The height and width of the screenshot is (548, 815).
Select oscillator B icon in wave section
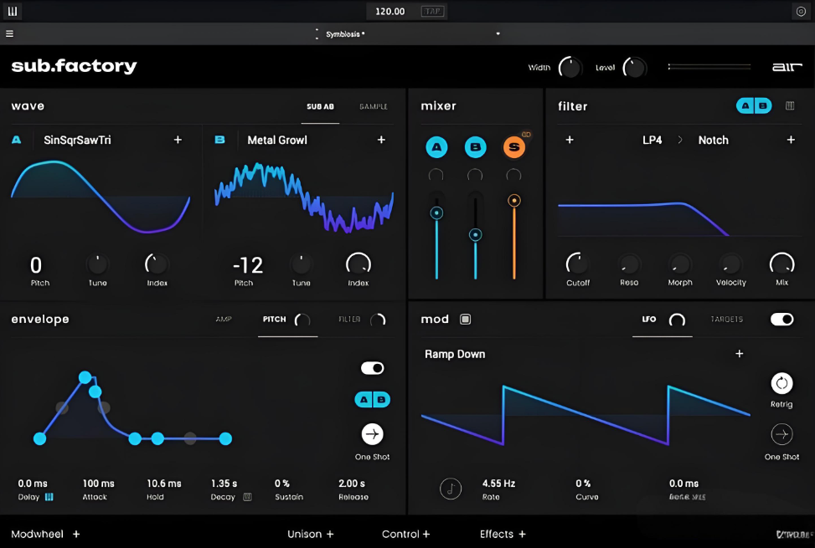click(x=219, y=140)
